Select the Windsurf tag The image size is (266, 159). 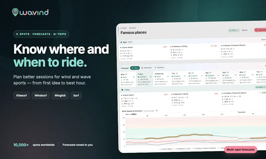click(x=41, y=96)
